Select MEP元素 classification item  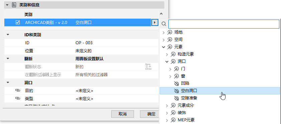(x=186, y=120)
